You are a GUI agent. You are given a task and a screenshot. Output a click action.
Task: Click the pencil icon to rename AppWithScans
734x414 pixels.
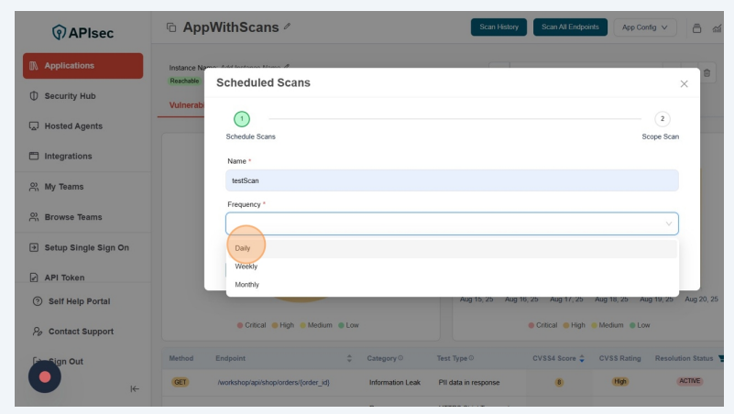tap(288, 27)
